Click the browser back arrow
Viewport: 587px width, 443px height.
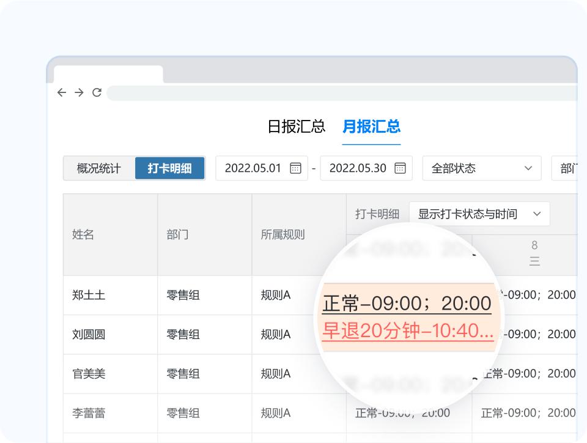tap(61, 92)
